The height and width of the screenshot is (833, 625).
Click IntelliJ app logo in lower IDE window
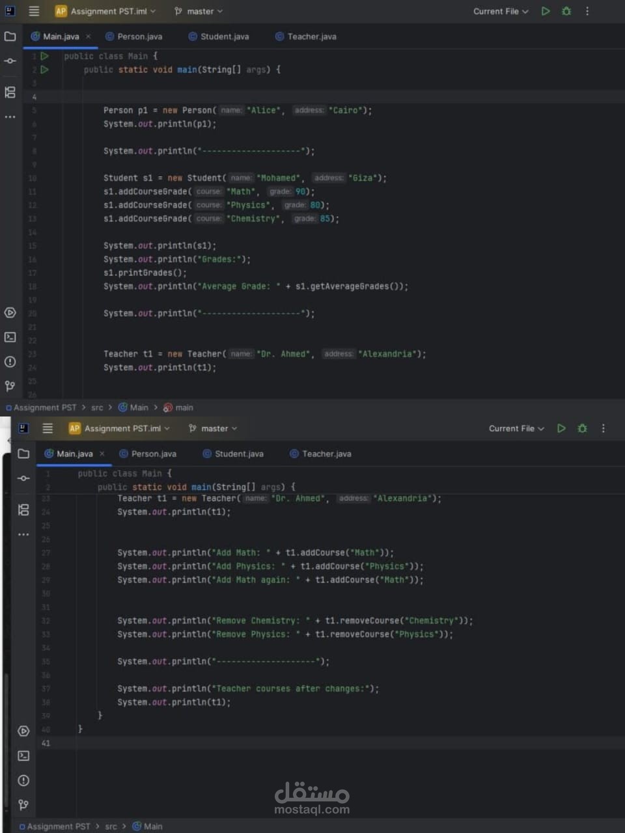pyautogui.click(x=23, y=428)
